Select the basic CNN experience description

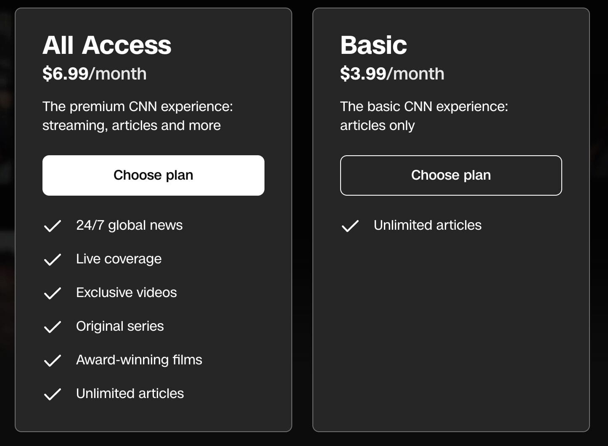[424, 116]
